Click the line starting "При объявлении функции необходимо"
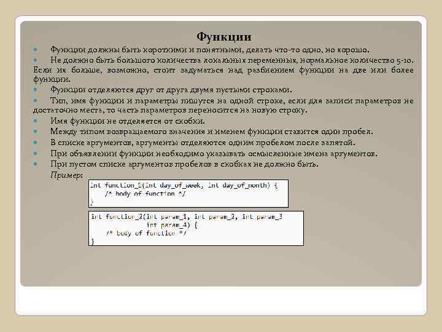The width and height of the screenshot is (442, 332). [x=214, y=154]
